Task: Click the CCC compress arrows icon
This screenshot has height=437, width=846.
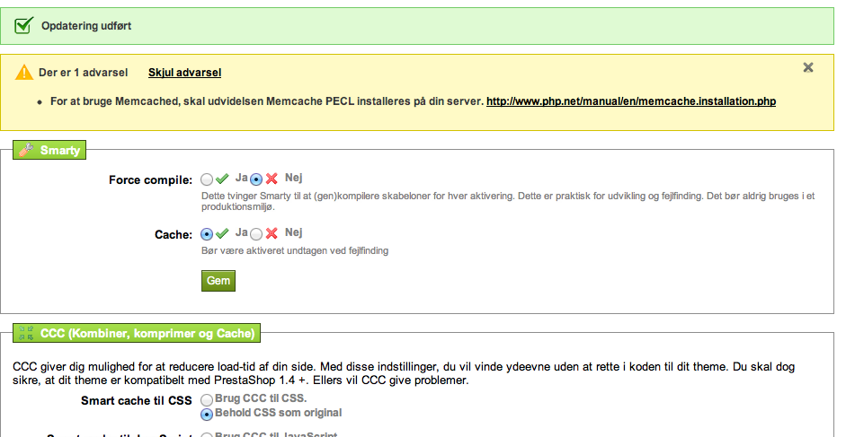Action: pos(26,333)
